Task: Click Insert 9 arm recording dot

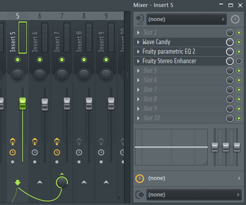Action: point(101,162)
